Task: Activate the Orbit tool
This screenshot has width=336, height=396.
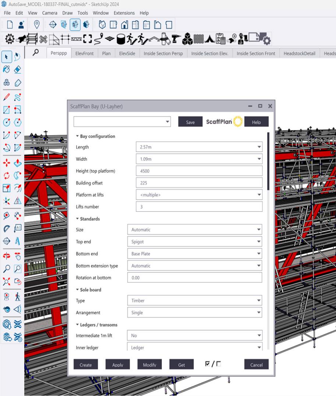Action: [7, 256]
